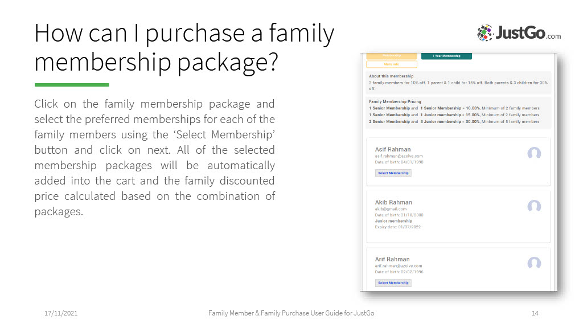Click Asif Rahman's profile avatar icon
The image size is (583, 328).
click(534, 153)
